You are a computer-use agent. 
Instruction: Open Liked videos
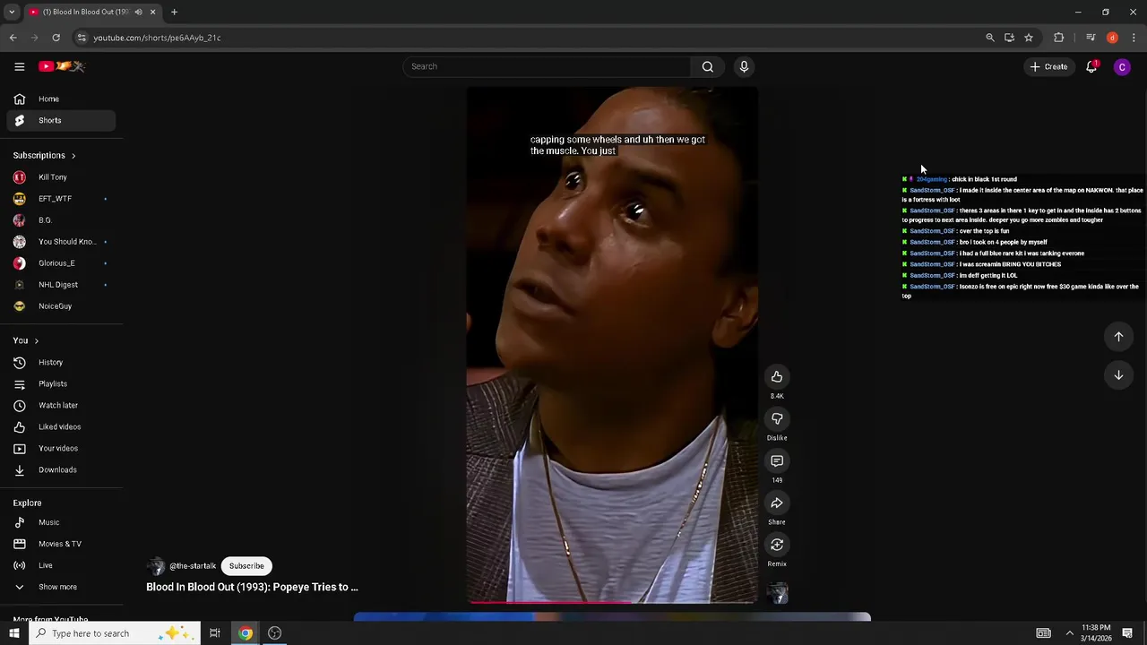point(61,427)
